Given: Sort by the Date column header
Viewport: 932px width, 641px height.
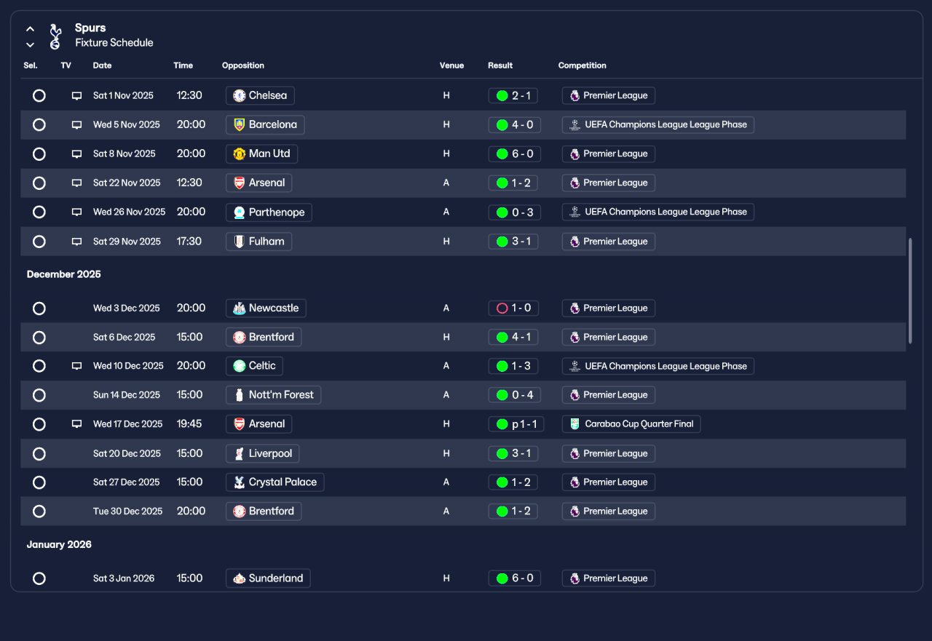Looking at the screenshot, I should pyautogui.click(x=102, y=65).
